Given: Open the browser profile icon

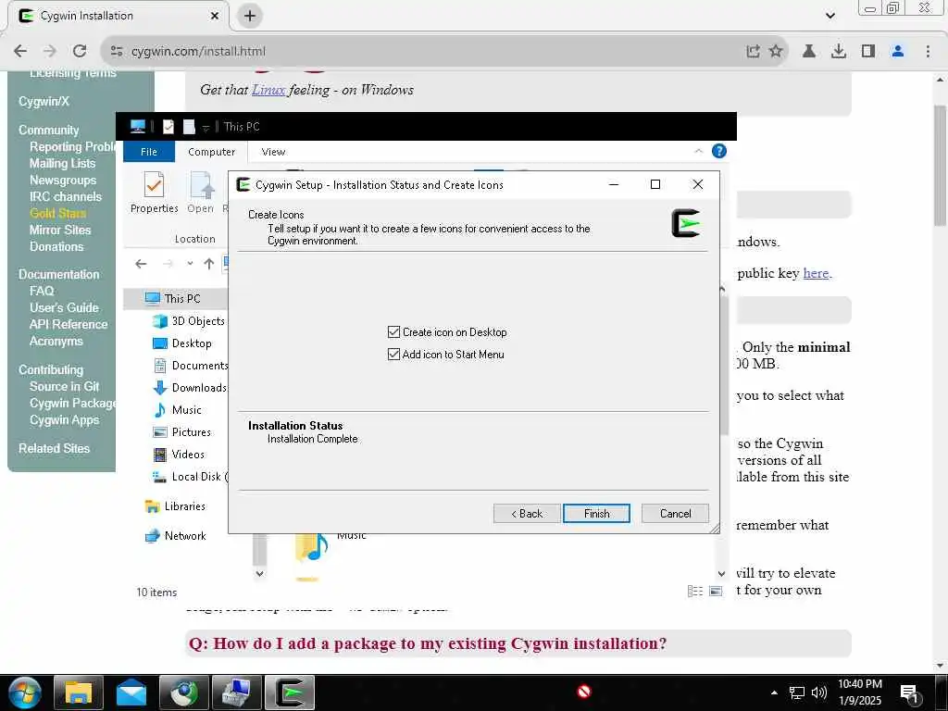Looking at the screenshot, I should click(x=898, y=51).
